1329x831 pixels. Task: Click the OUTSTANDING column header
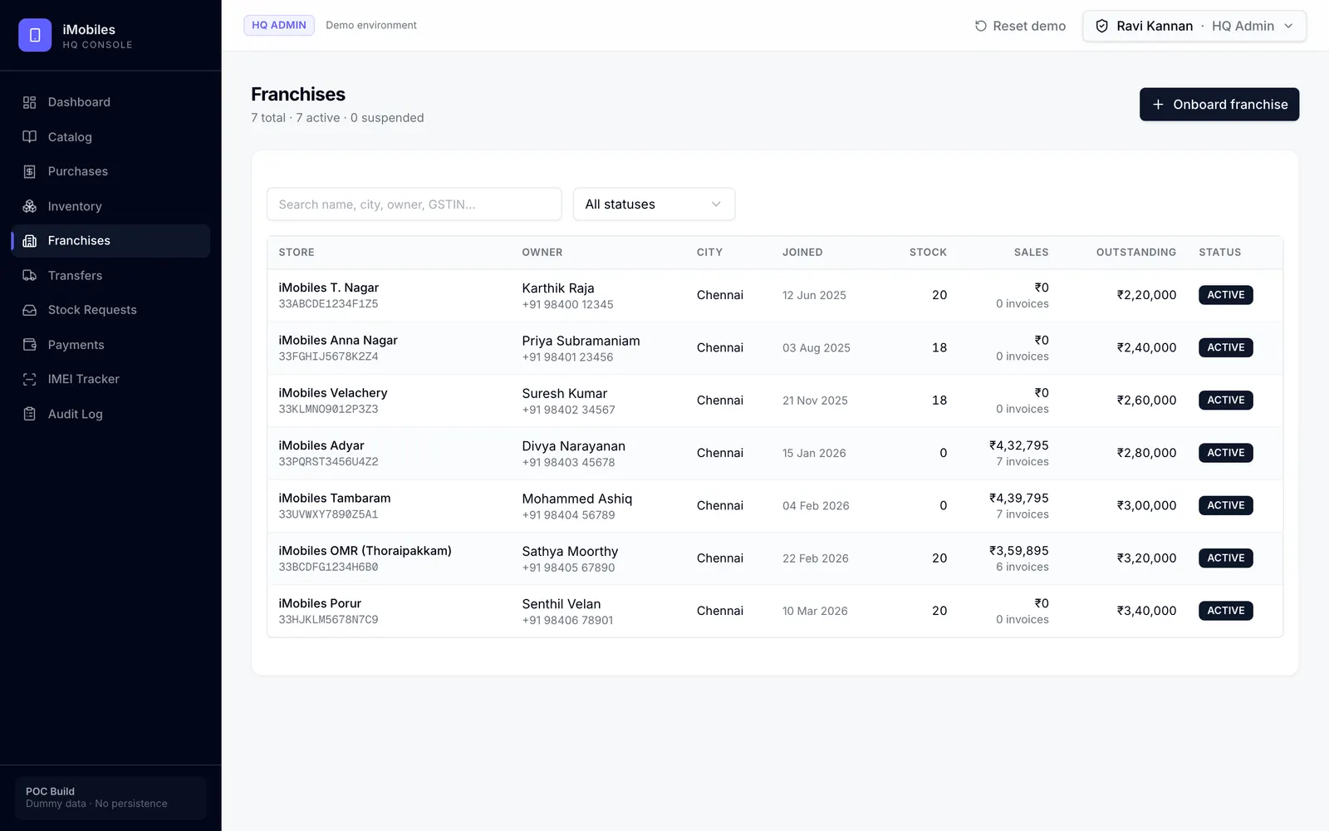(x=1136, y=253)
